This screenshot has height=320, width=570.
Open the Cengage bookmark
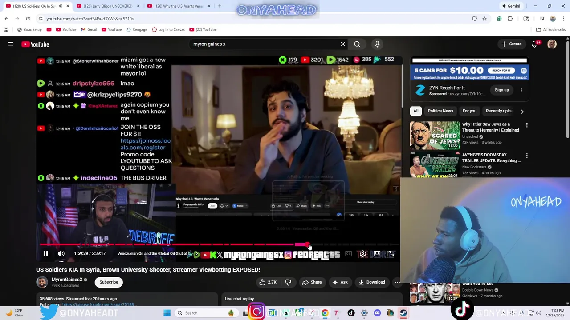[x=137, y=30]
